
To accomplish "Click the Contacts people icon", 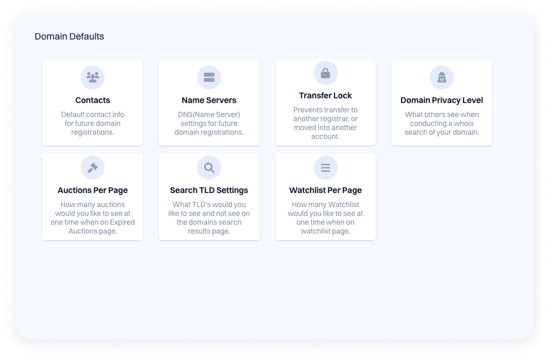I will [93, 78].
